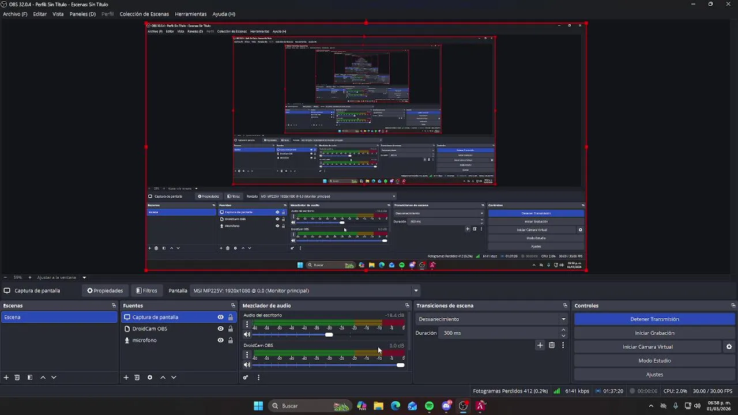Viewport: 738px width, 415px height.
Task: Remove selected scene with trash icon
Action: [17, 378]
